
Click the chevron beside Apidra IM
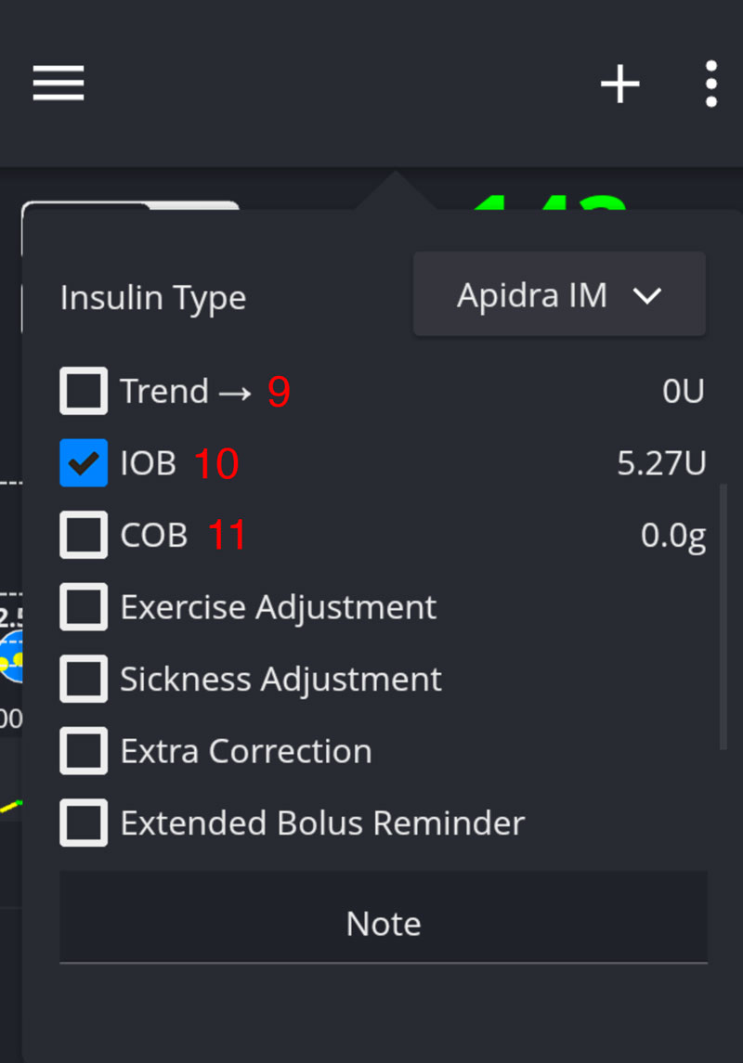(x=646, y=295)
